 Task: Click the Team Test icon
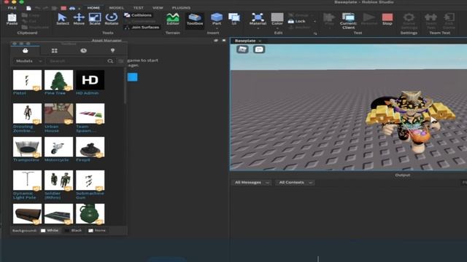[x=431, y=21]
